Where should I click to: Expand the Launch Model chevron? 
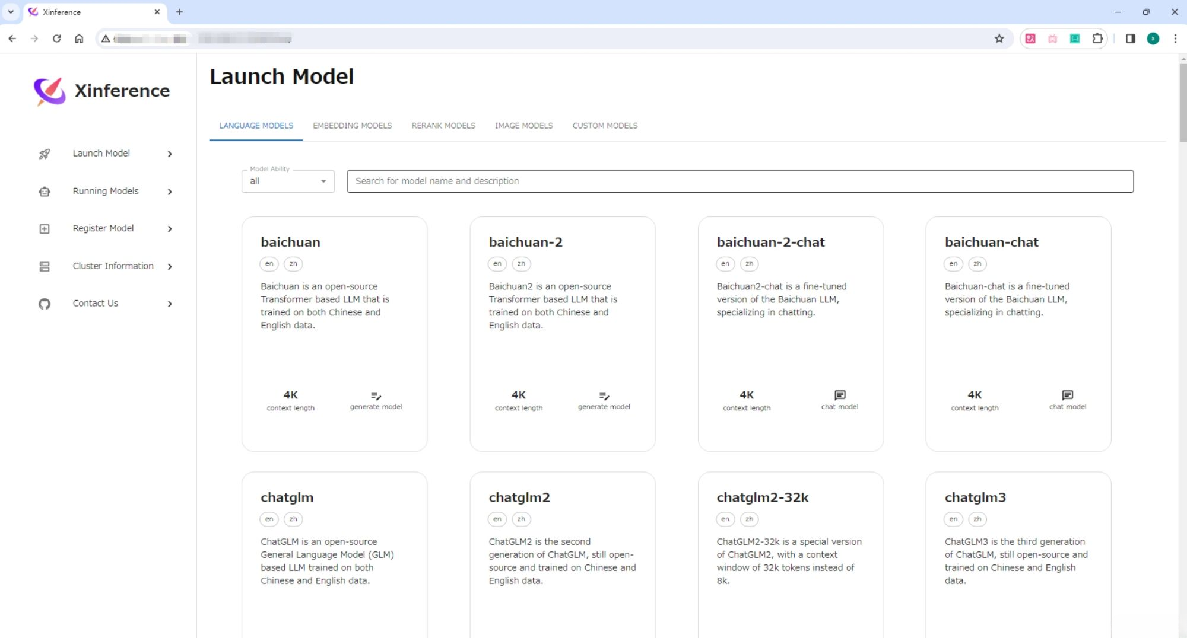click(x=170, y=154)
